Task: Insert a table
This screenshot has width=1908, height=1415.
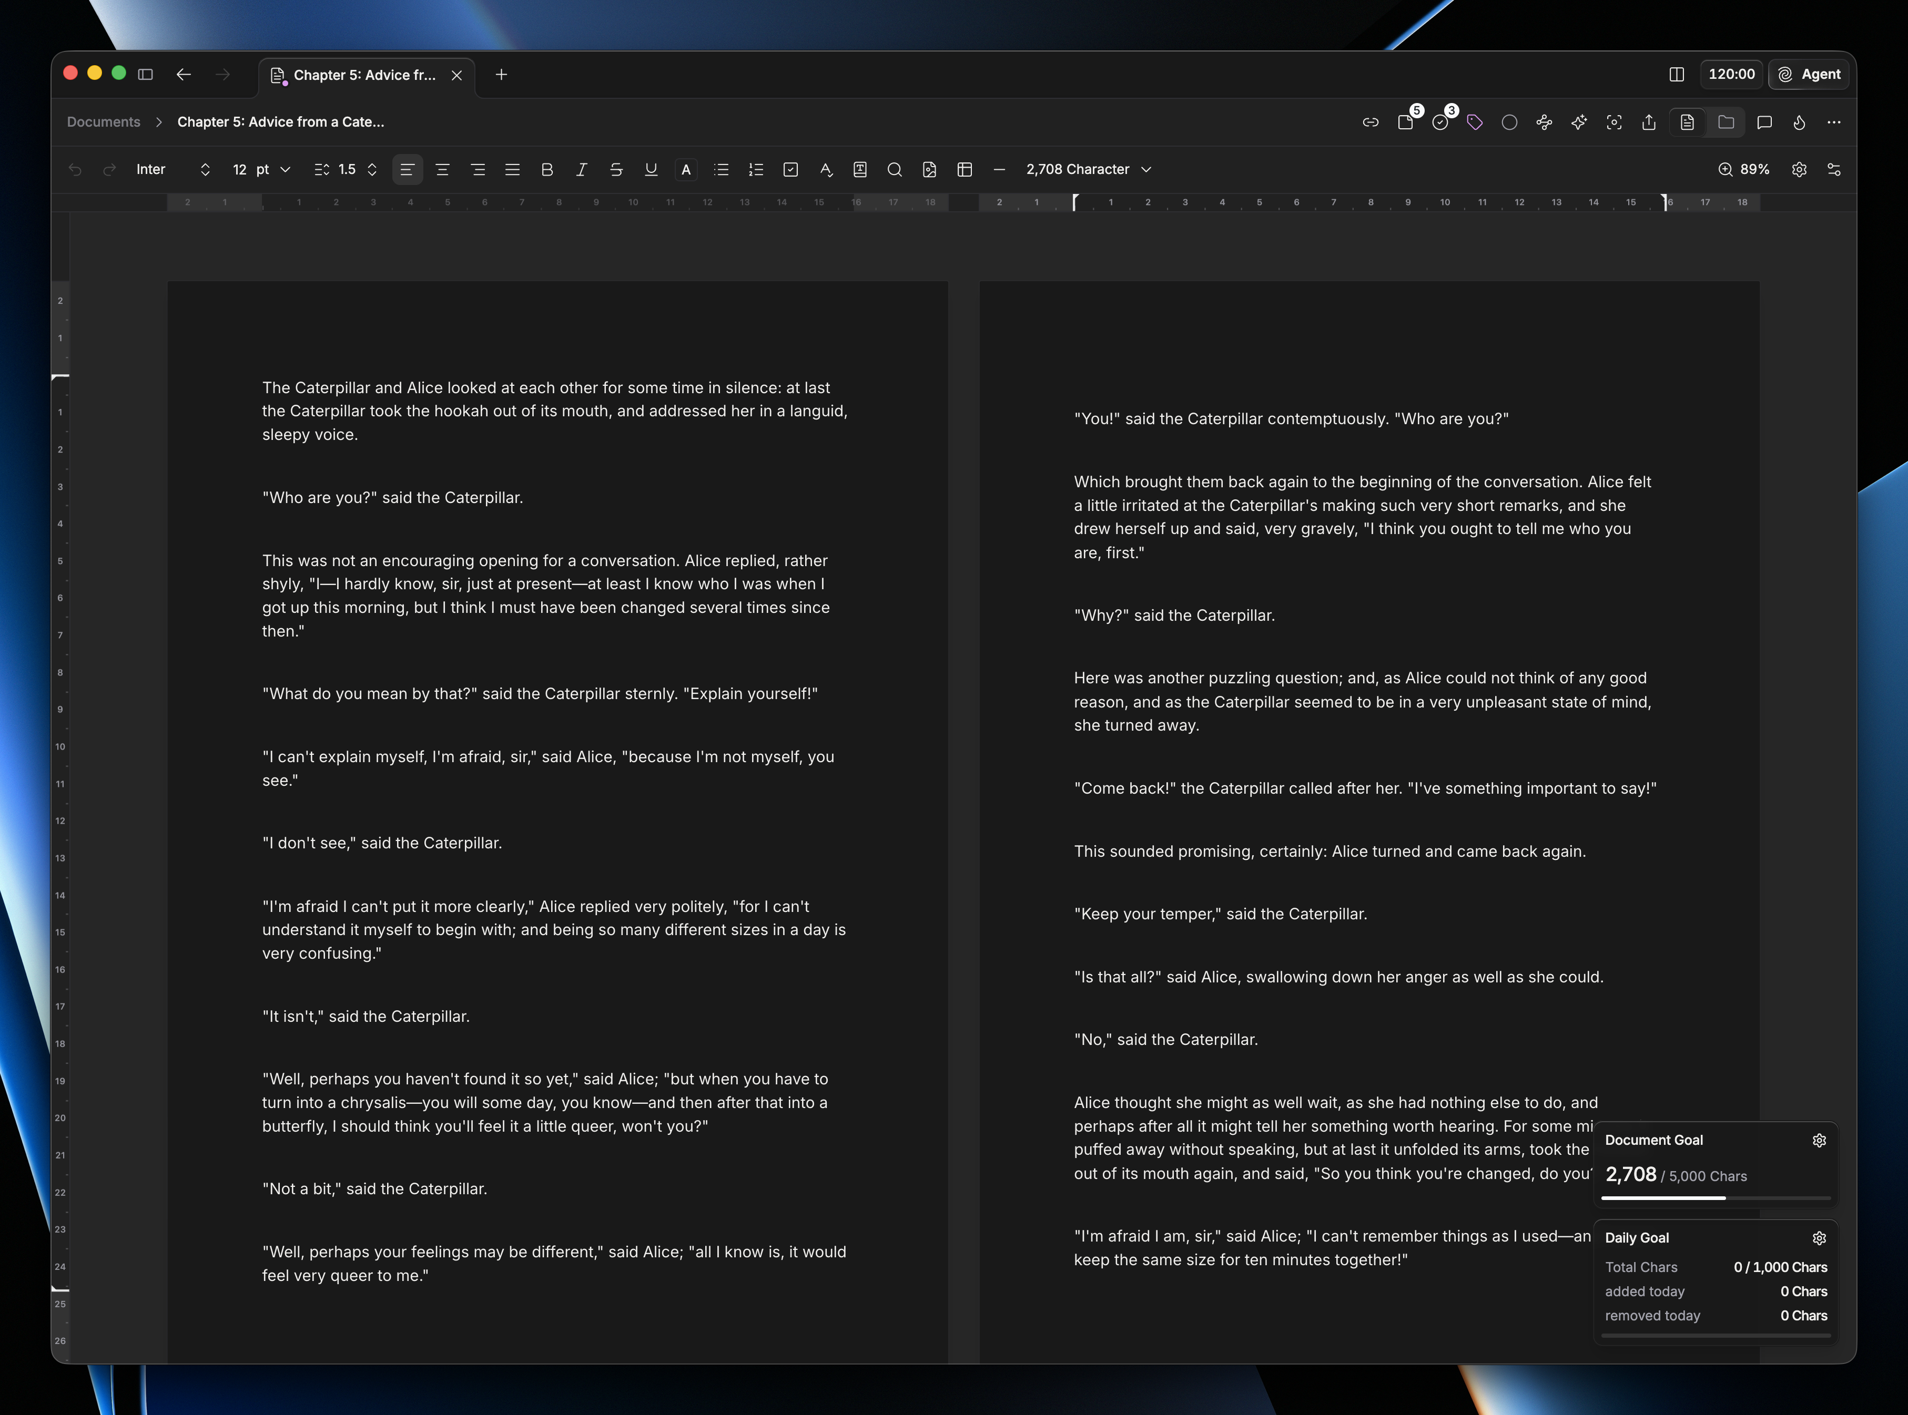Action: (965, 170)
